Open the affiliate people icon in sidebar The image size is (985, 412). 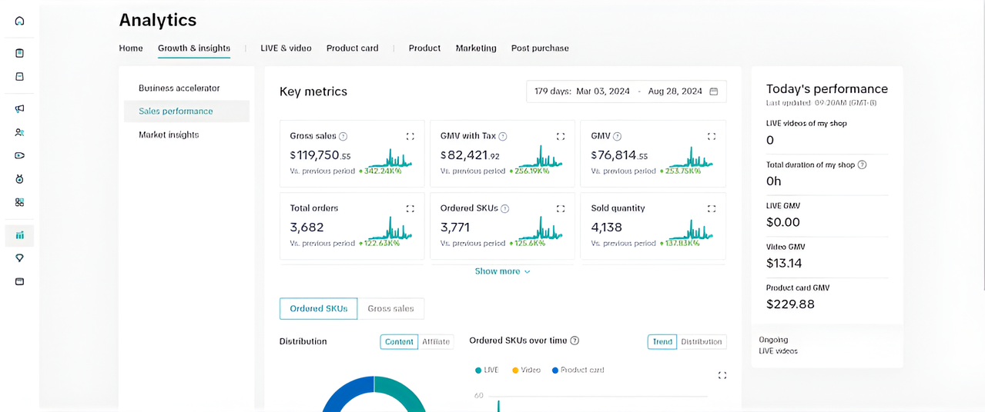19,132
